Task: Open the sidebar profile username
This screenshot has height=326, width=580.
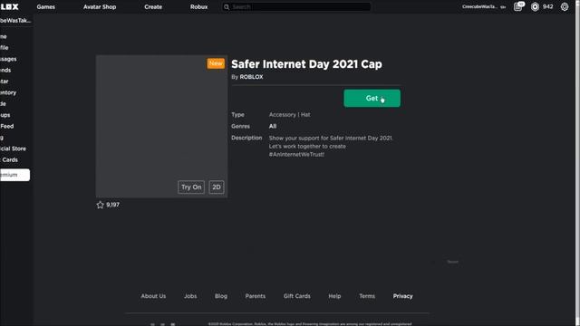Action: pos(15,20)
